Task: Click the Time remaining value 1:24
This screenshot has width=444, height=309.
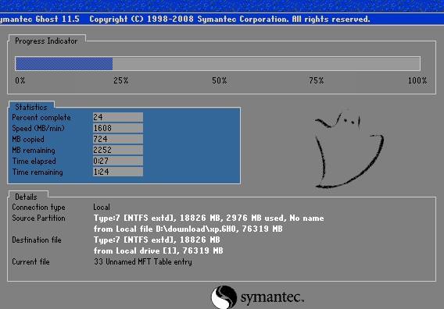Action: pos(118,172)
